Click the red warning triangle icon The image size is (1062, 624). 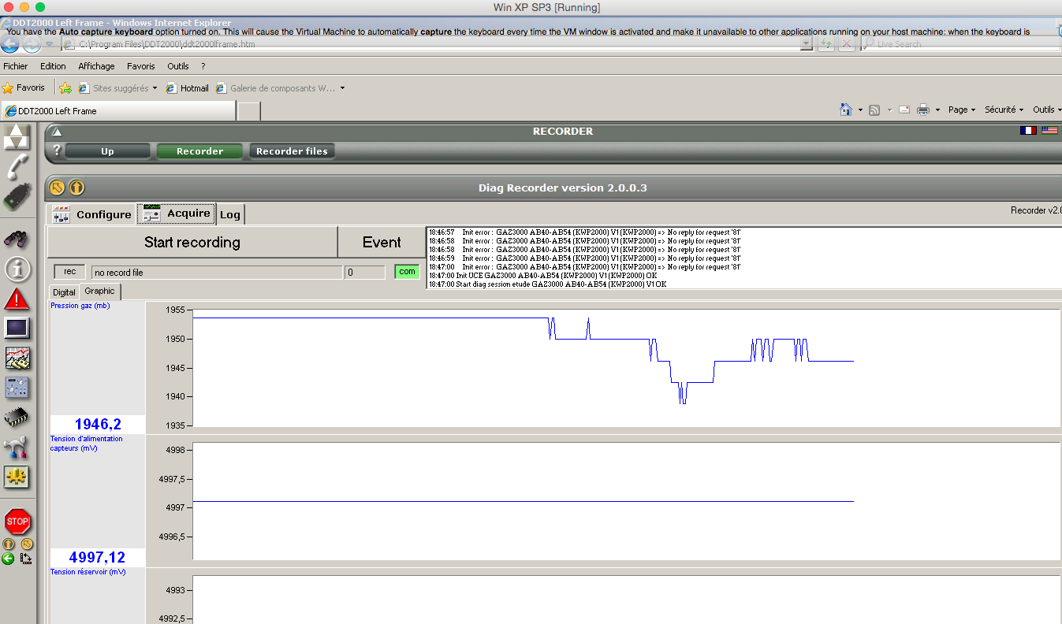17,299
